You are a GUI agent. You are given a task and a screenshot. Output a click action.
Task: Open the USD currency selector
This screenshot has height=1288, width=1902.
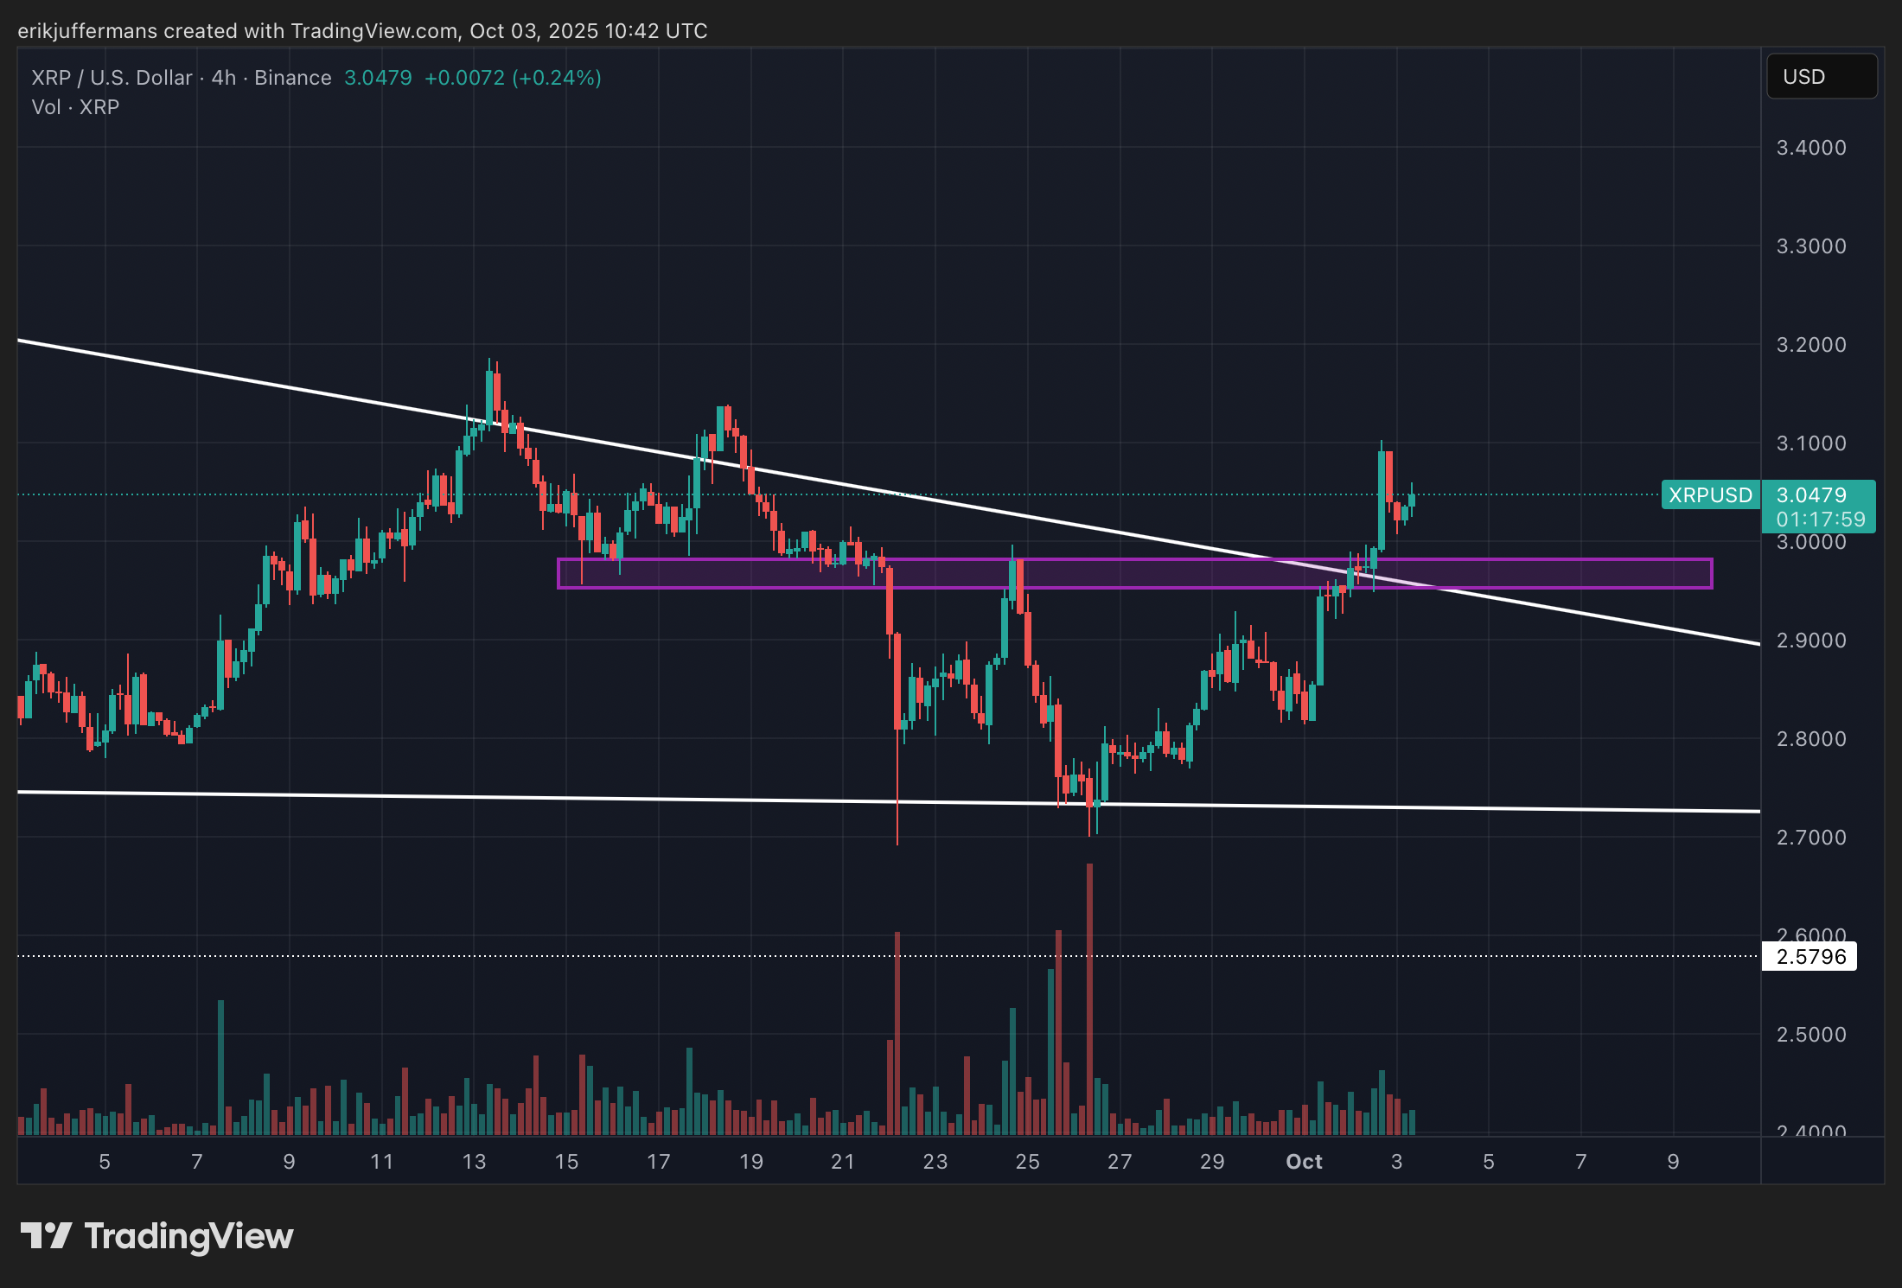(x=1821, y=77)
